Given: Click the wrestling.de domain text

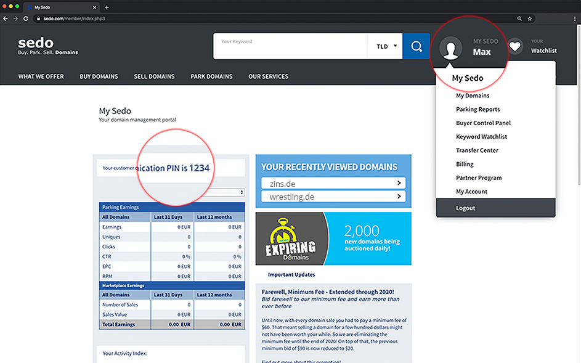Looking at the screenshot, I should pos(291,197).
